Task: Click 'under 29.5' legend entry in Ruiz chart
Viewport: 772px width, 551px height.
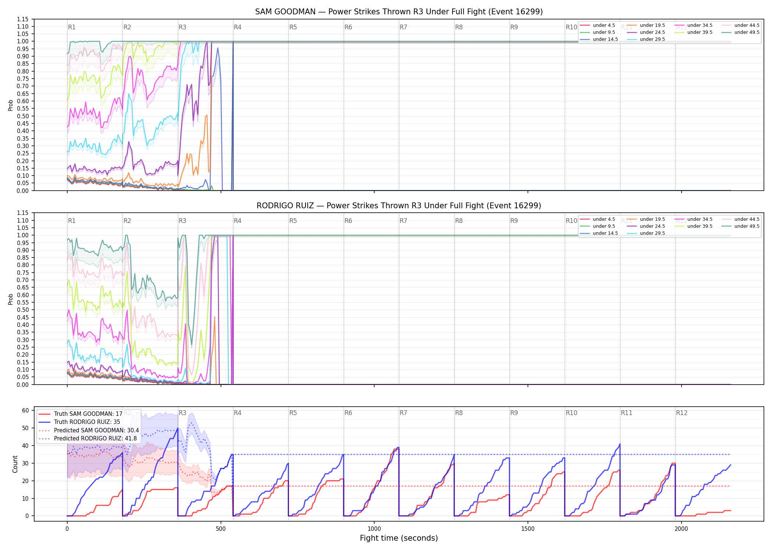Action: (x=646, y=233)
